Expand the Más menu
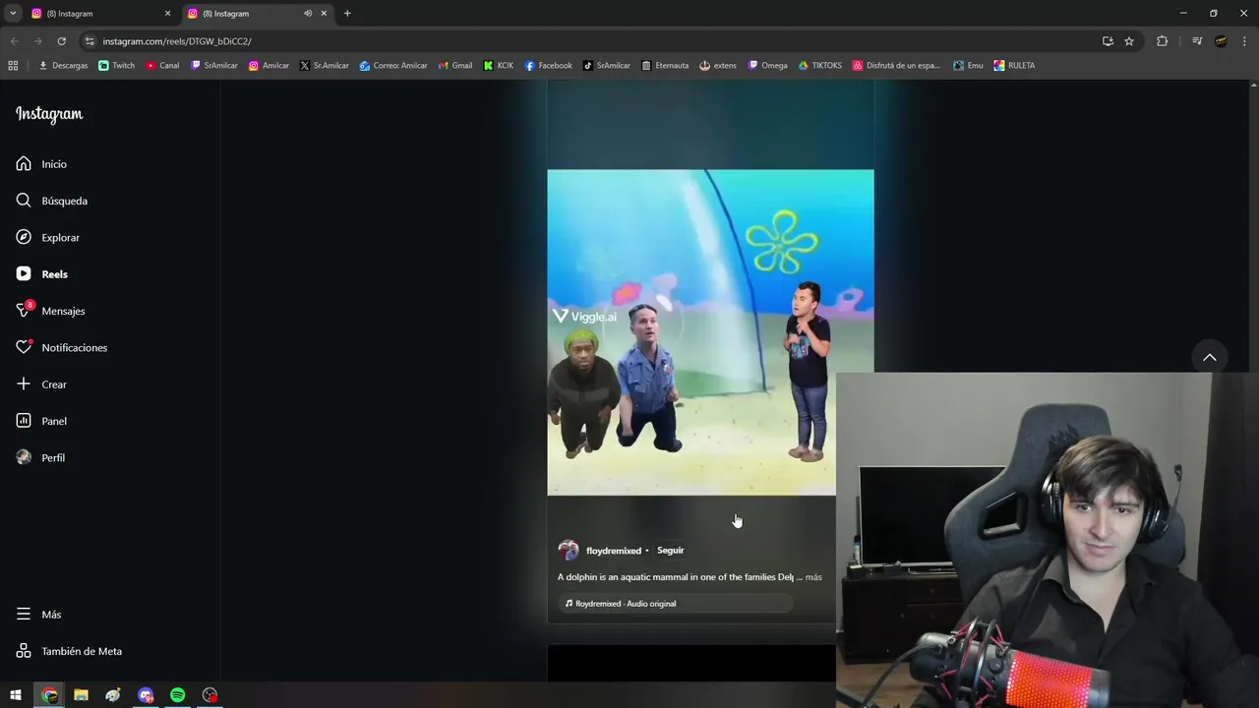1259x708 pixels. click(x=38, y=615)
